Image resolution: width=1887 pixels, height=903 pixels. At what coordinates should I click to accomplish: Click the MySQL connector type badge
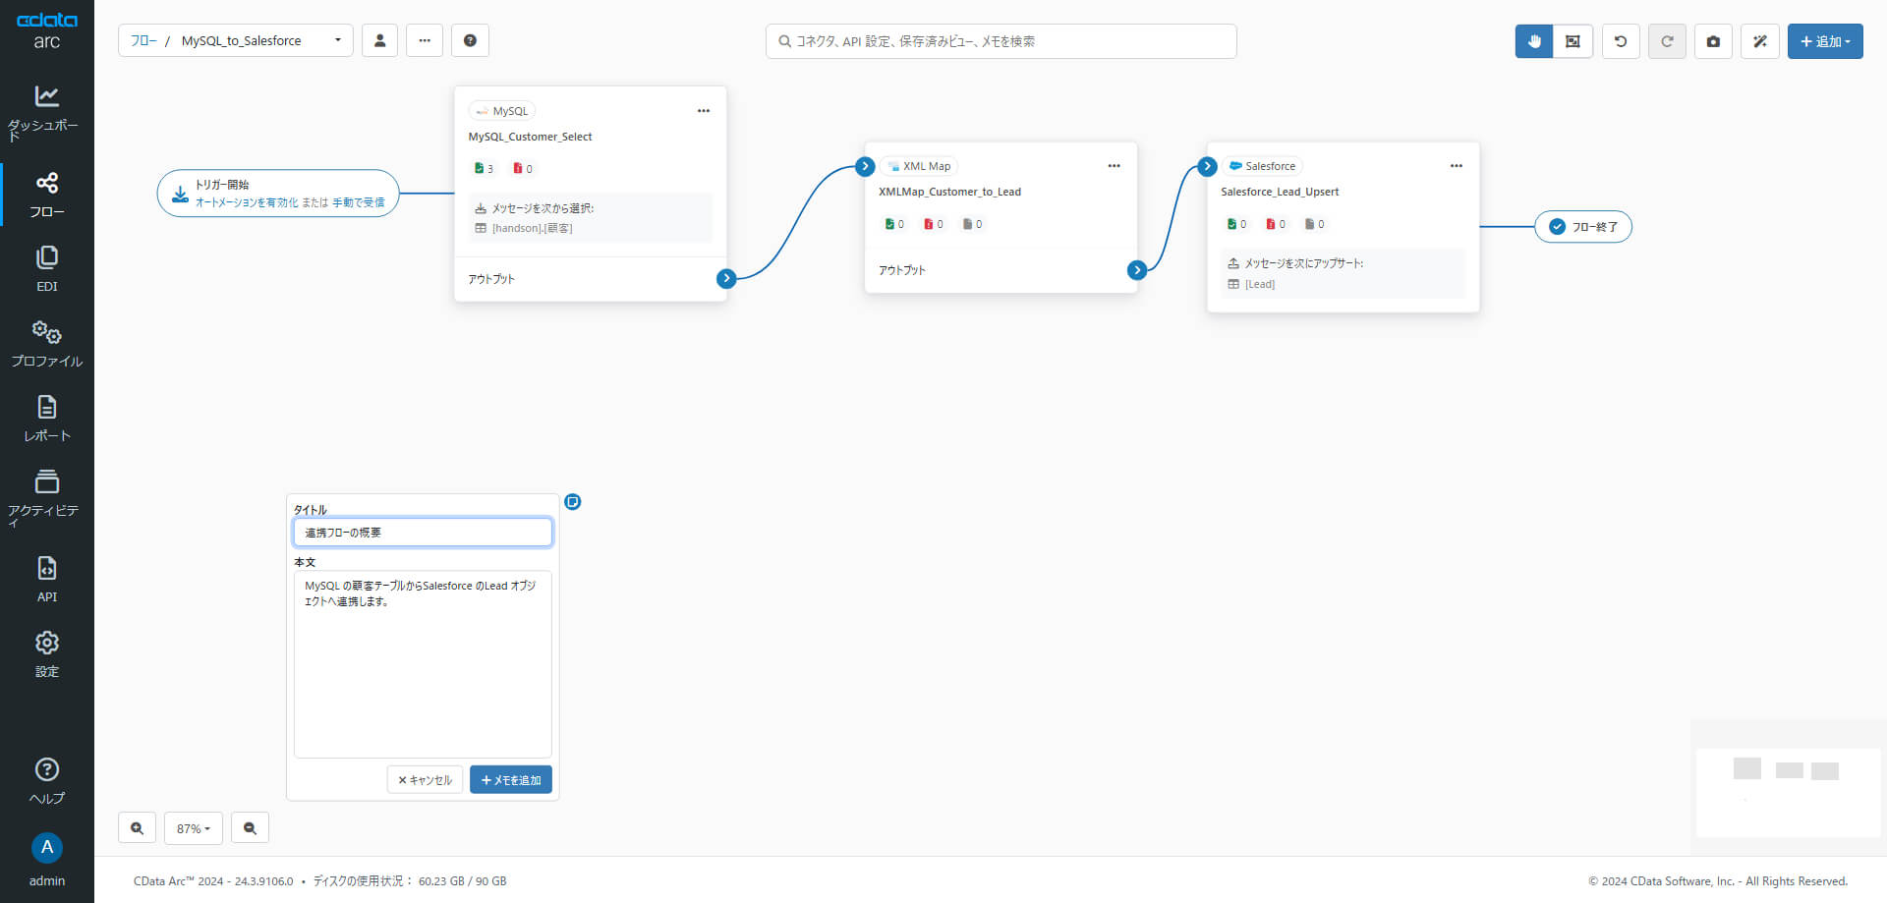pos(502,111)
